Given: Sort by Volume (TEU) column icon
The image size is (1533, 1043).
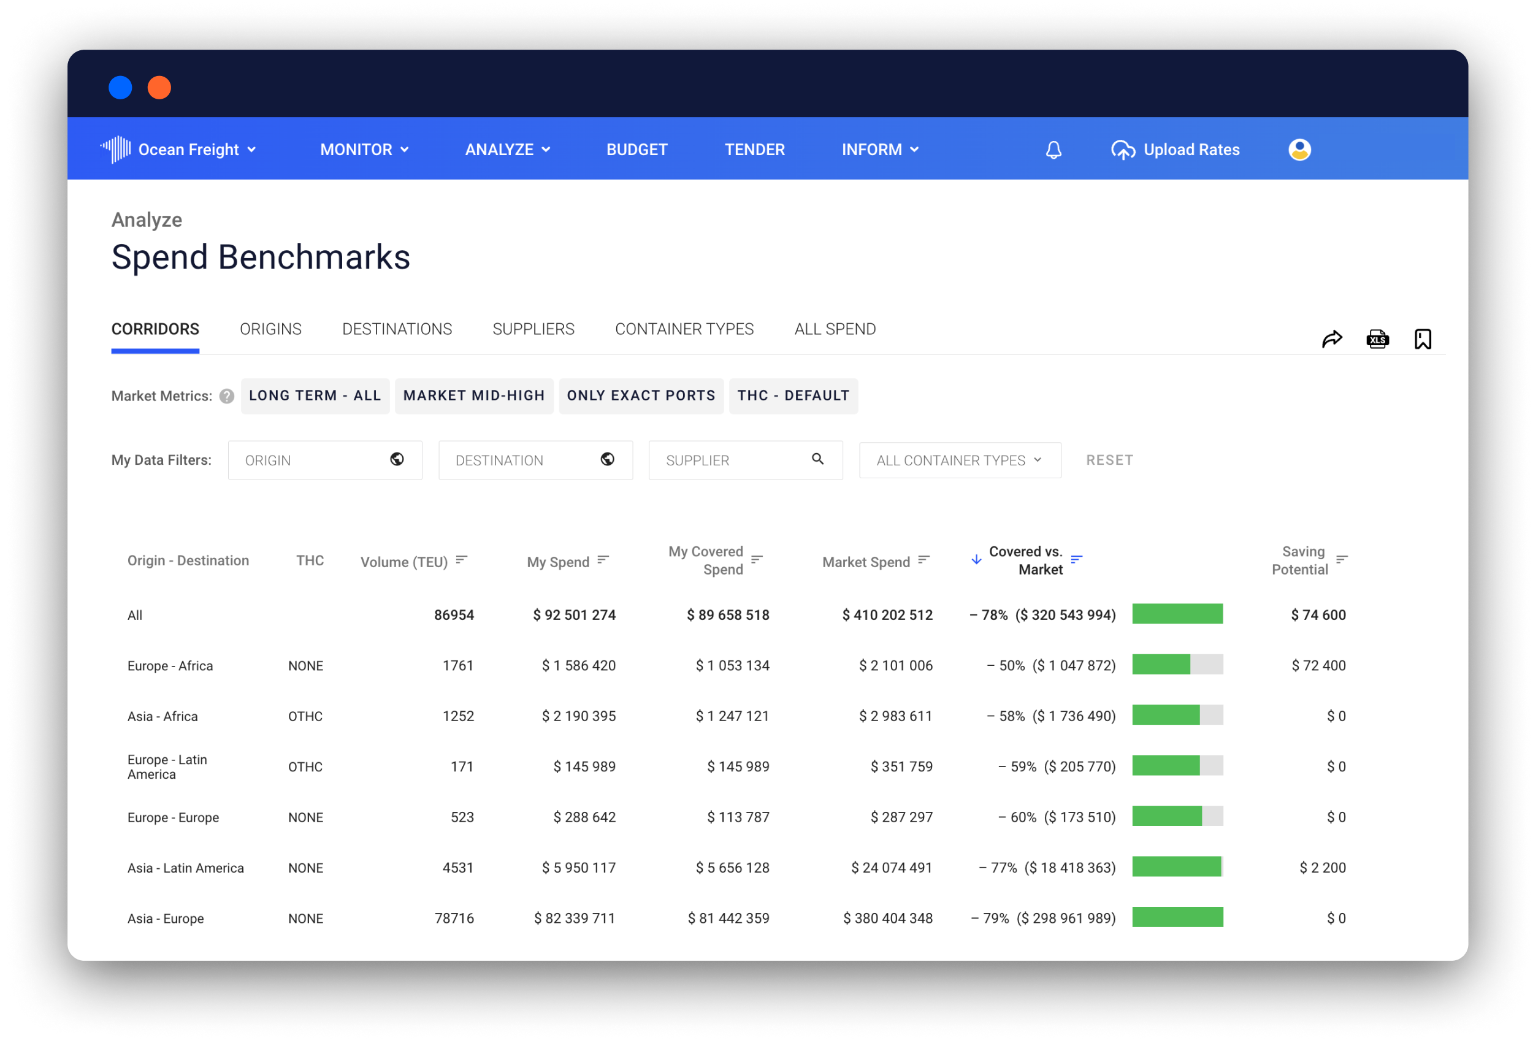Looking at the screenshot, I should (462, 560).
